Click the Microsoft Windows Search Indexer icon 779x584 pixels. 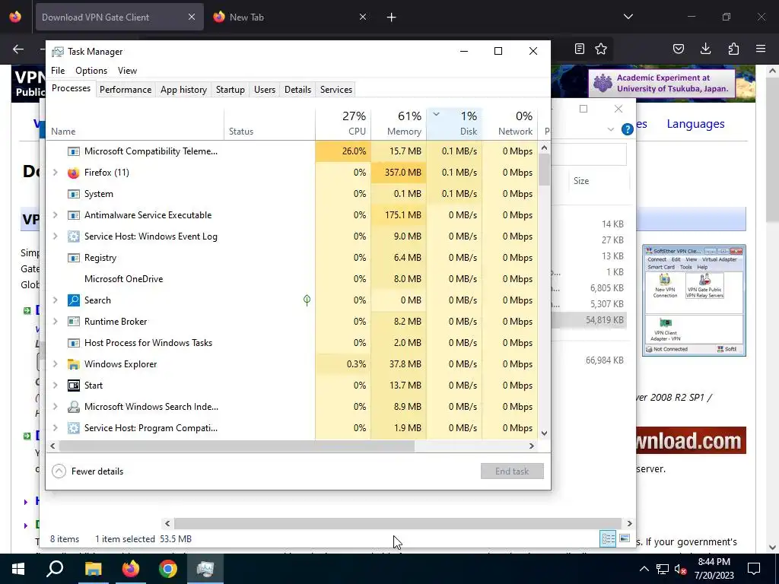74,408
